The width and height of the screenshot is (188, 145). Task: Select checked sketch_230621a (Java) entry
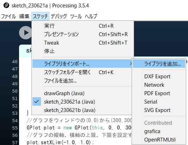point(82,102)
